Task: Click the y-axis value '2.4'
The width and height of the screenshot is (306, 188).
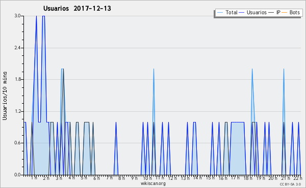Action: [x=17, y=48]
